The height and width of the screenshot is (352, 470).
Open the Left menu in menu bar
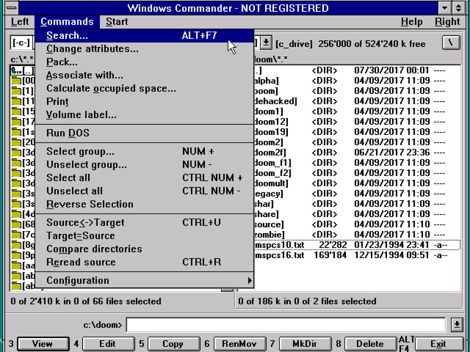click(x=20, y=22)
